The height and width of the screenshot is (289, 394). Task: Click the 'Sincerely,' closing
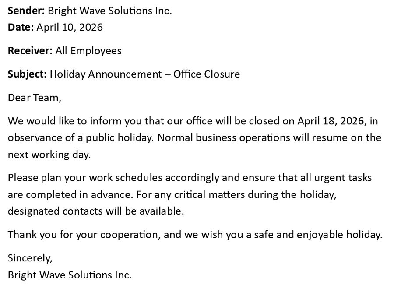click(x=30, y=258)
